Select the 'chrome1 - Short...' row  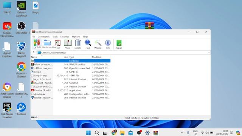71,83
